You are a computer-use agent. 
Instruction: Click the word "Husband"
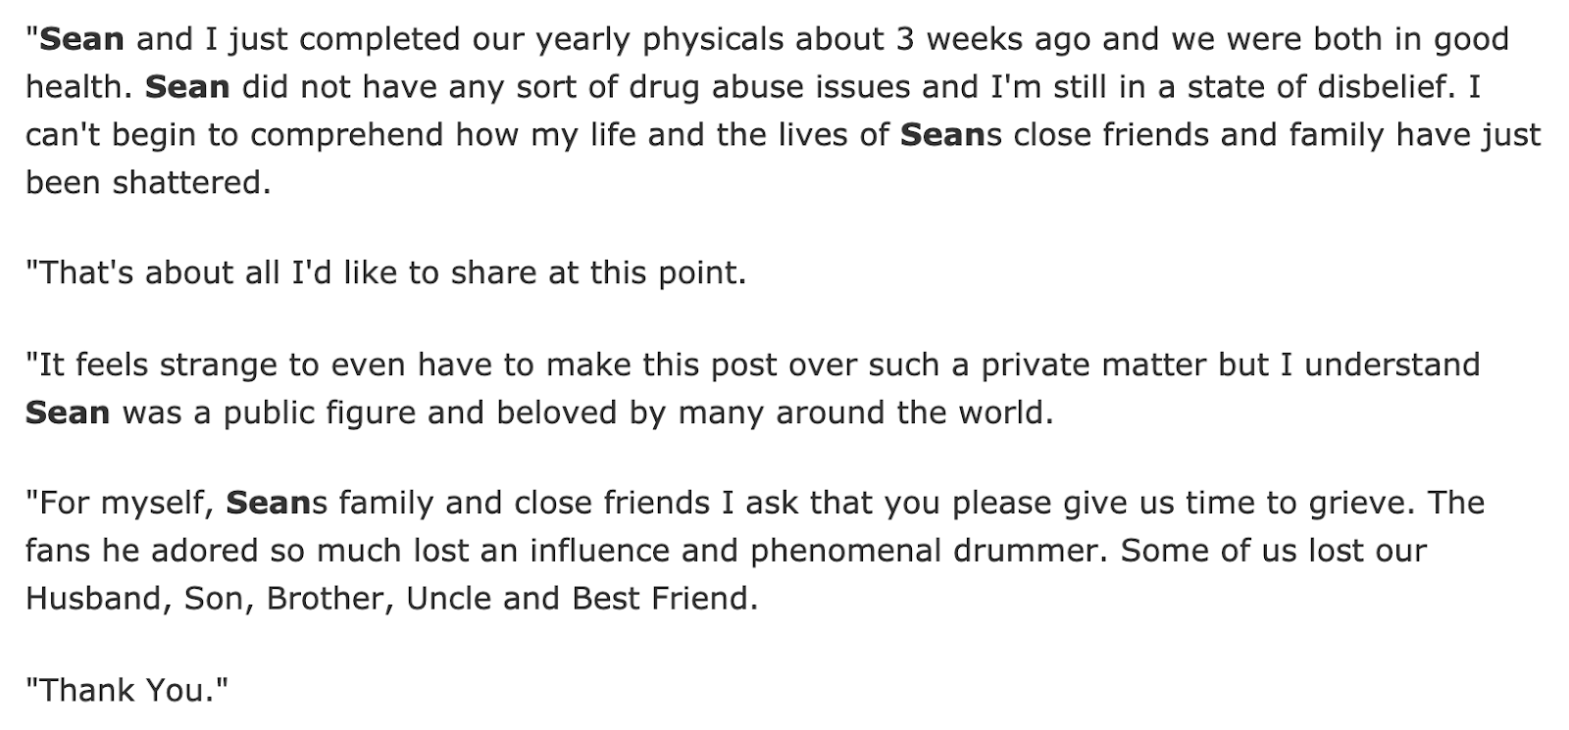(x=98, y=598)
